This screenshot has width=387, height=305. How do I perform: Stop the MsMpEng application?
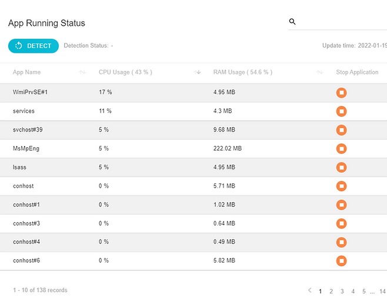[341, 148]
